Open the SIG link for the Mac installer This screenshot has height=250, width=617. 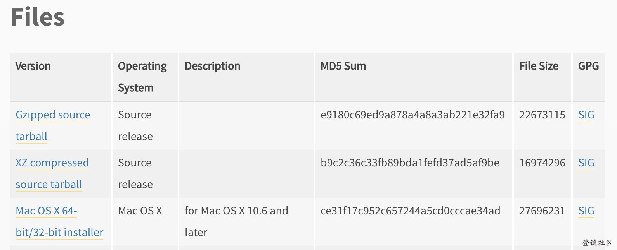coord(586,211)
